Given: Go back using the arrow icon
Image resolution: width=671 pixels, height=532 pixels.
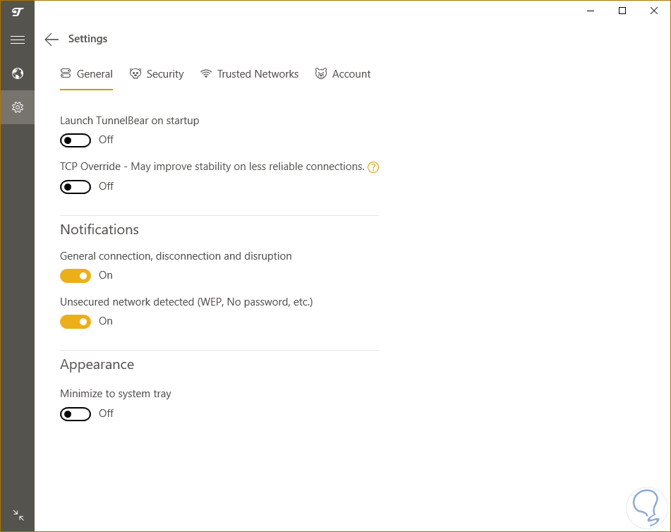Looking at the screenshot, I should (x=52, y=40).
